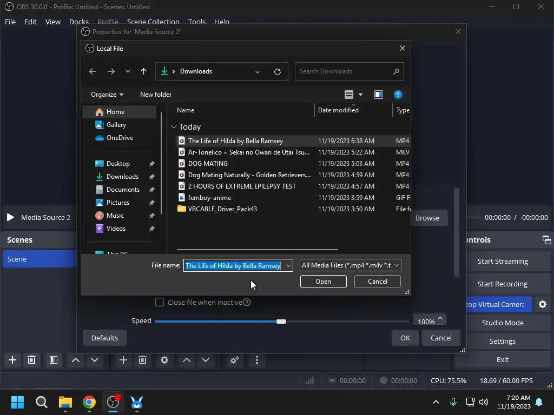Open OneDrive in the navigation pane
This screenshot has width=554, height=415.
point(120,138)
